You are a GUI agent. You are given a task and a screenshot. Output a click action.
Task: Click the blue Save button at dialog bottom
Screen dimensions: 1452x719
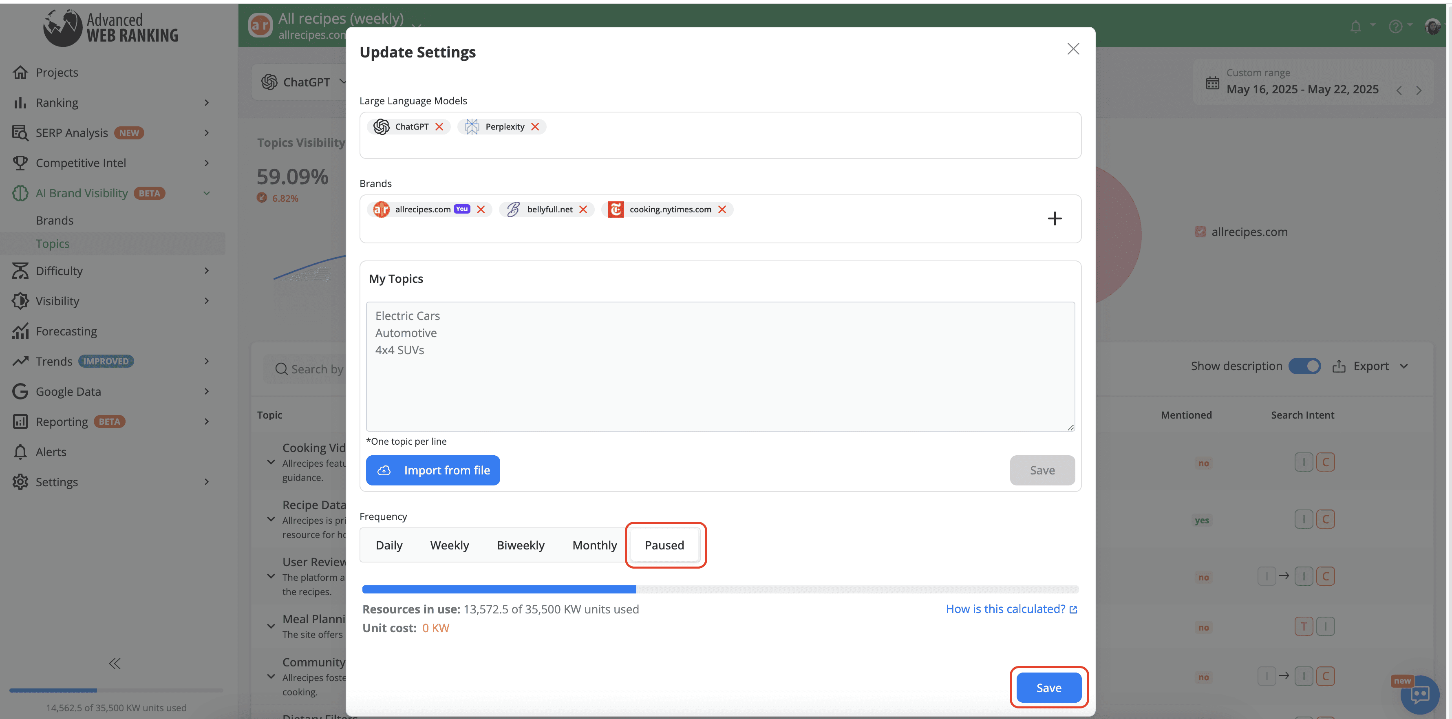click(x=1048, y=688)
